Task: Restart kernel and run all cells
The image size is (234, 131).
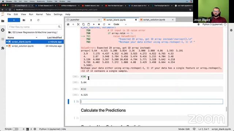Action: (x=109, y=24)
